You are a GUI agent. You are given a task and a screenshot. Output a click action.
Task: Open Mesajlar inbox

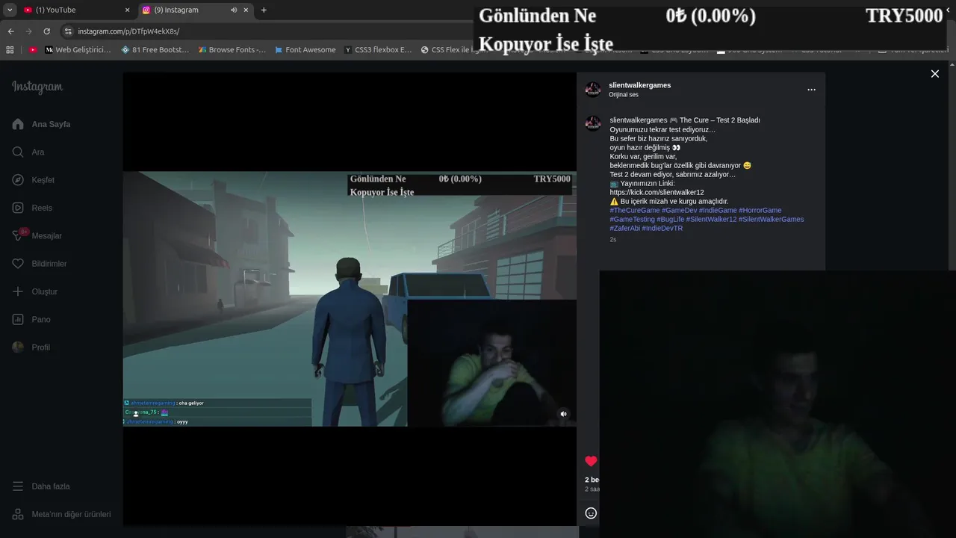(37, 235)
